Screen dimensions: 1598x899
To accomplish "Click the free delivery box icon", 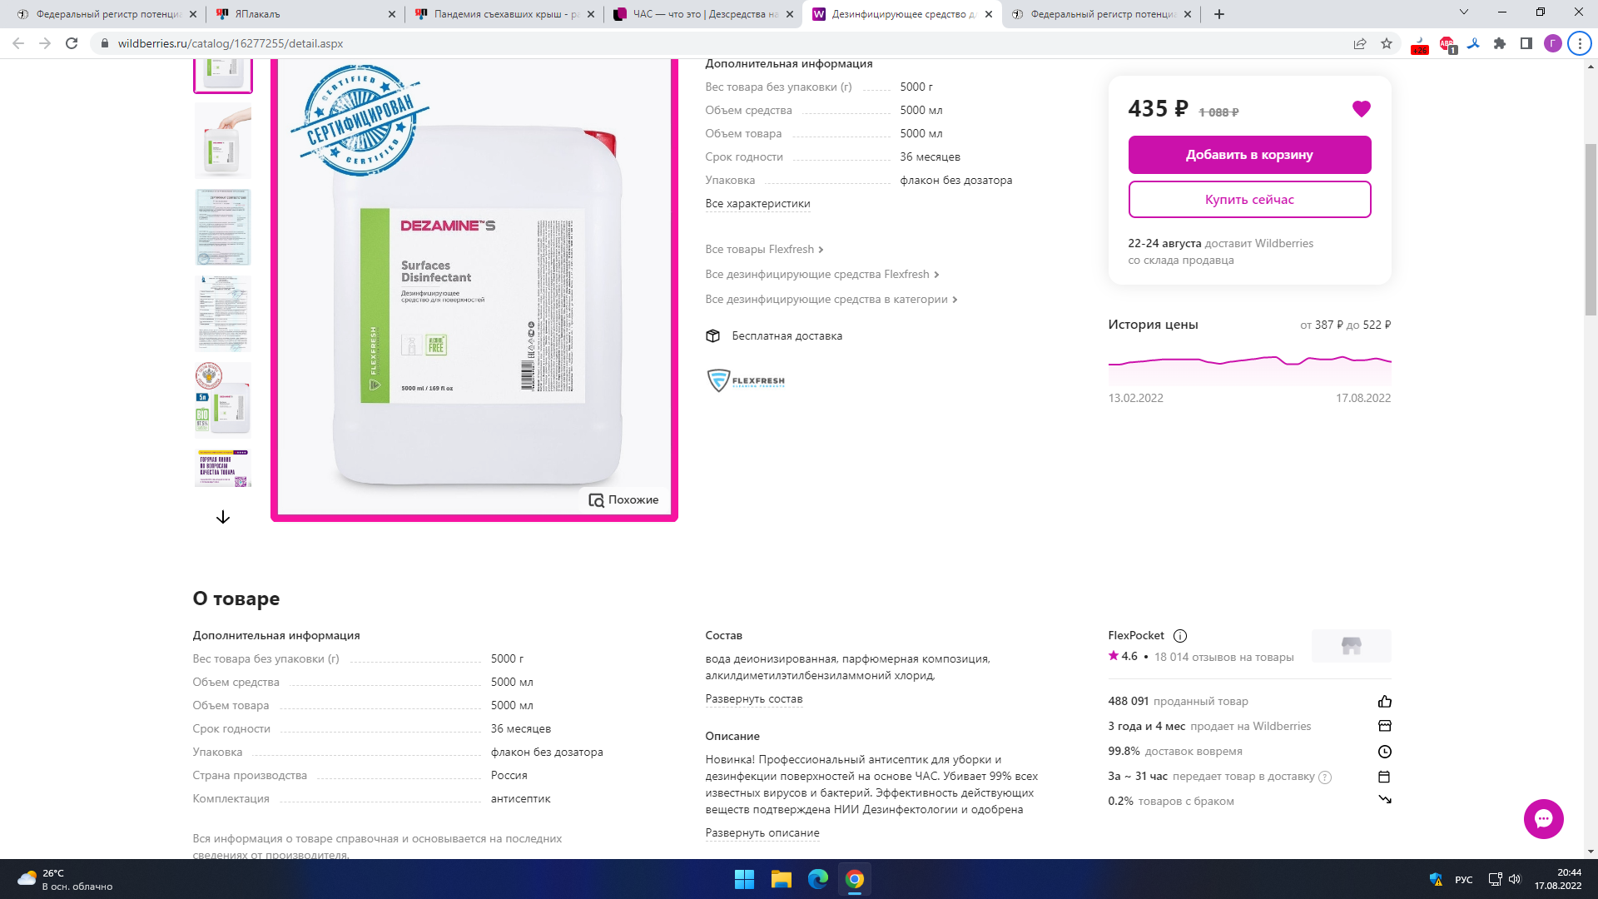I will (712, 335).
